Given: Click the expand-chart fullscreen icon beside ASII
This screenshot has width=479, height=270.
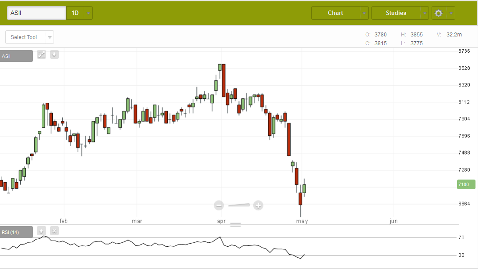Looking at the screenshot, I should click(41, 55).
